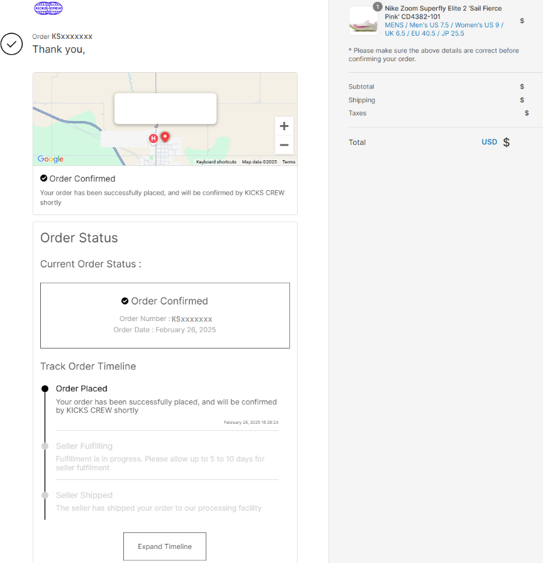This screenshot has width=543, height=563.
Task: Zoom out on the map
Action: pos(284,145)
